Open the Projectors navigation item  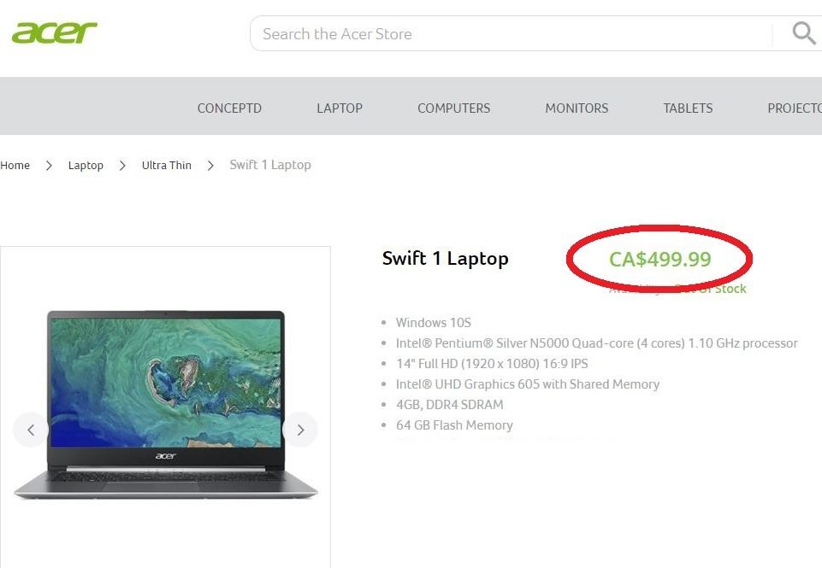point(794,108)
